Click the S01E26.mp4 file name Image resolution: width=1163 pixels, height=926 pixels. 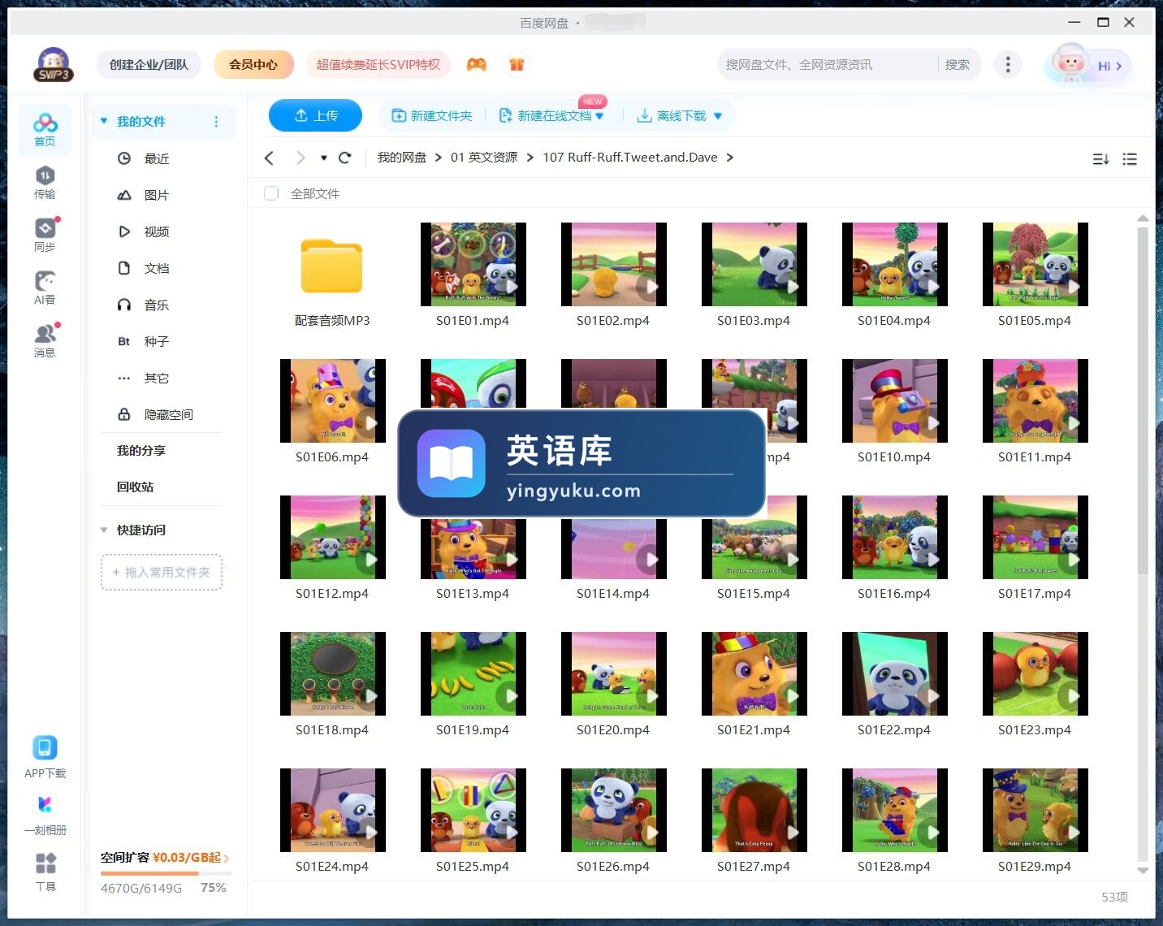(x=613, y=867)
